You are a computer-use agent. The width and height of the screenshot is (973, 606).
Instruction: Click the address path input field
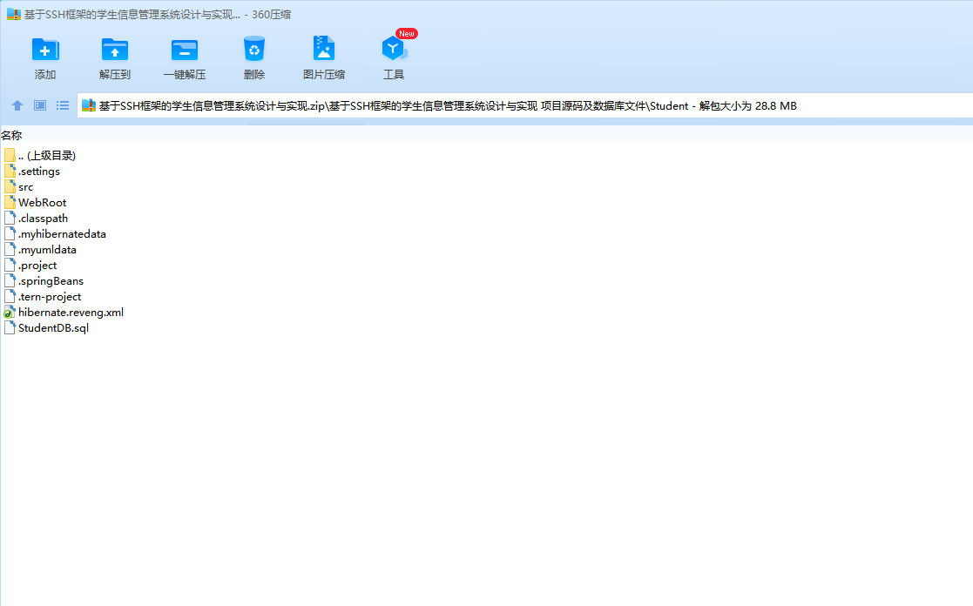[x=525, y=105]
